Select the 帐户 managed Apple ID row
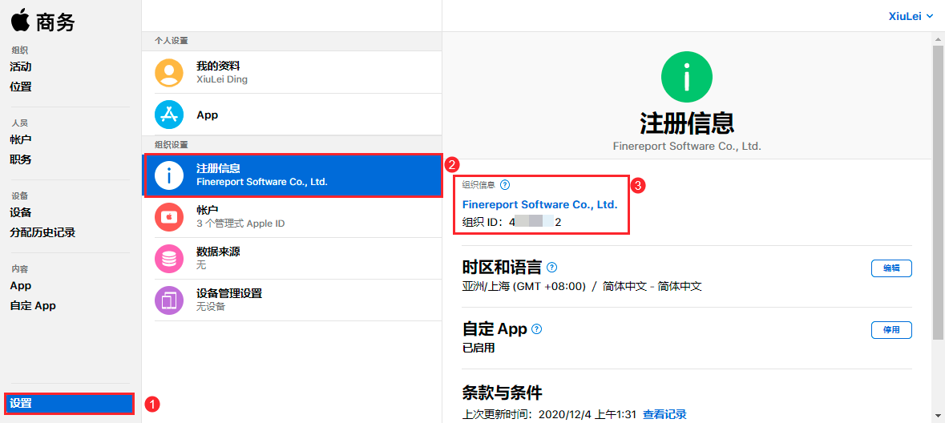Screen dimensions: 945x423 [x=293, y=217]
